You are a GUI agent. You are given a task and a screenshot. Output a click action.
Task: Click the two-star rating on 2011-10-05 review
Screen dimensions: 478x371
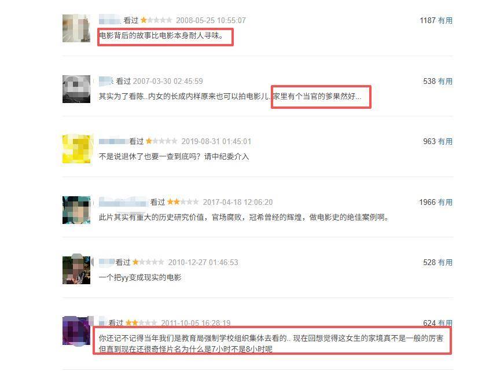pos(141,322)
